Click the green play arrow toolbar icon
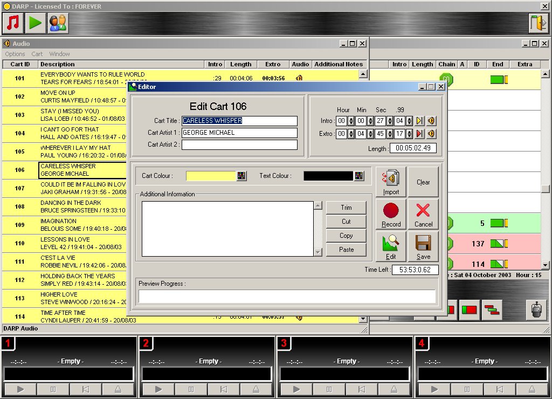 [x=36, y=23]
